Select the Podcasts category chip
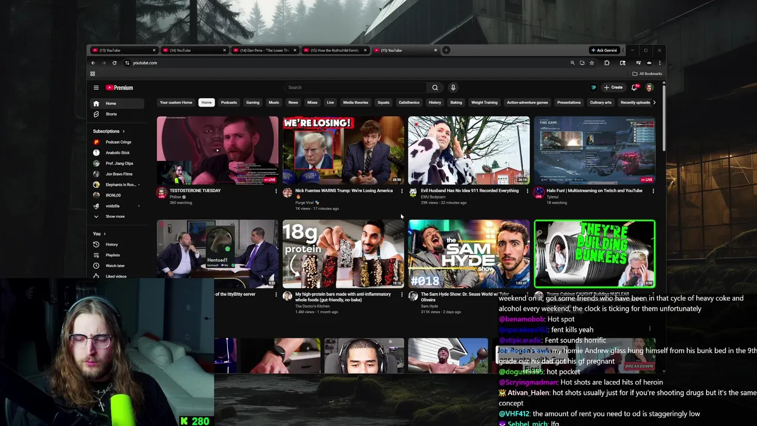The height and width of the screenshot is (426, 757). pos(229,102)
